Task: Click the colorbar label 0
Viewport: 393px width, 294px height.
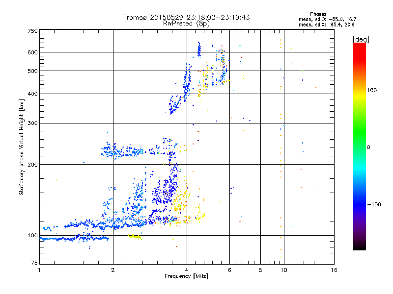Action: coord(368,147)
